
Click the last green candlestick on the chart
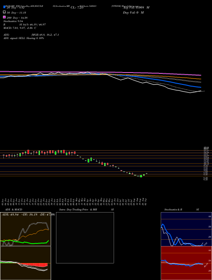coord(147,174)
